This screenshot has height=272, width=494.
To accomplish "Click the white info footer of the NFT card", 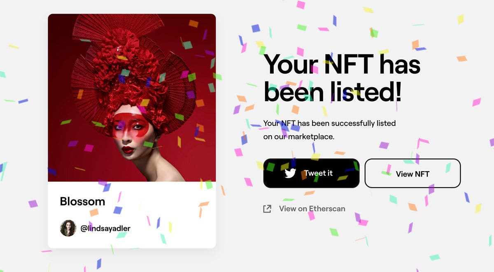I will (x=132, y=215).
